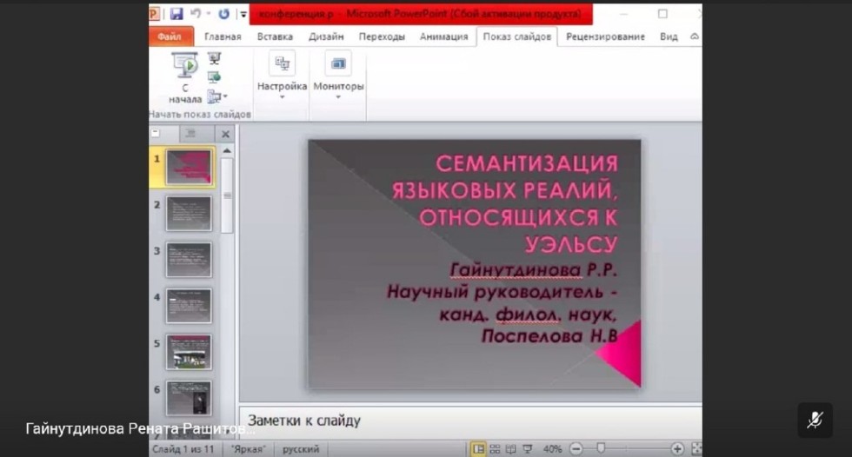Fit slide to current window icon
Viewport: 852px width, 457px height.
click(696, 449)
